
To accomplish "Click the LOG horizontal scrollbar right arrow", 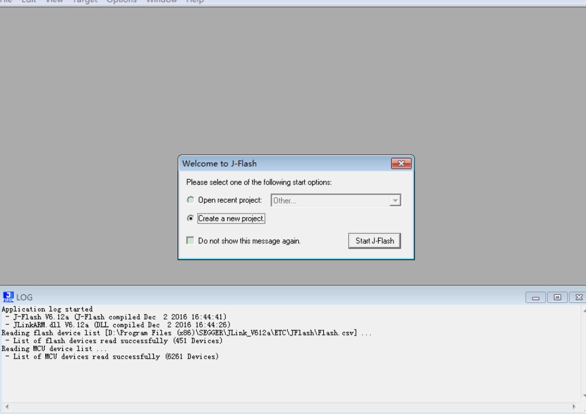I will (x=574, y=406).
